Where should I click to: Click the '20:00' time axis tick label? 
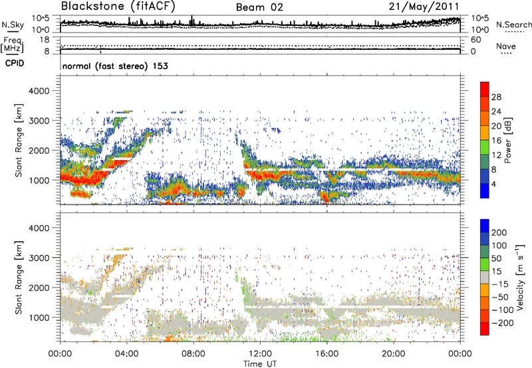[x=393, y=354]
